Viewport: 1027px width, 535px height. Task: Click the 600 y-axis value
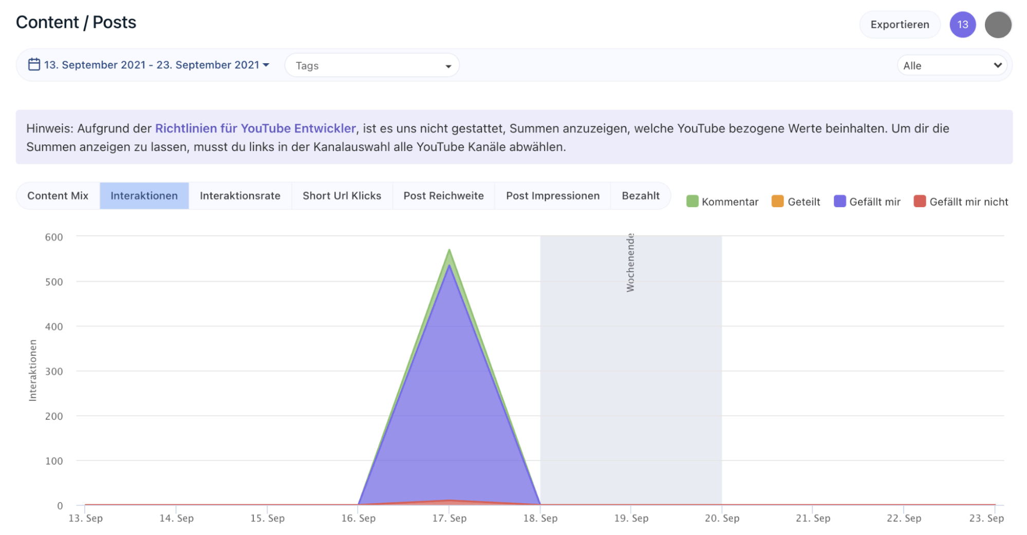pyautogui.click(x=54, y=237)
